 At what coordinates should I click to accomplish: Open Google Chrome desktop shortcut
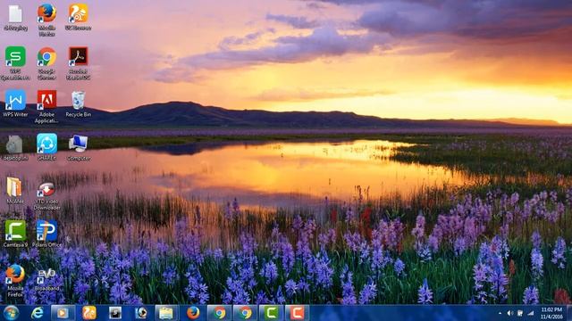click(46, 62)
